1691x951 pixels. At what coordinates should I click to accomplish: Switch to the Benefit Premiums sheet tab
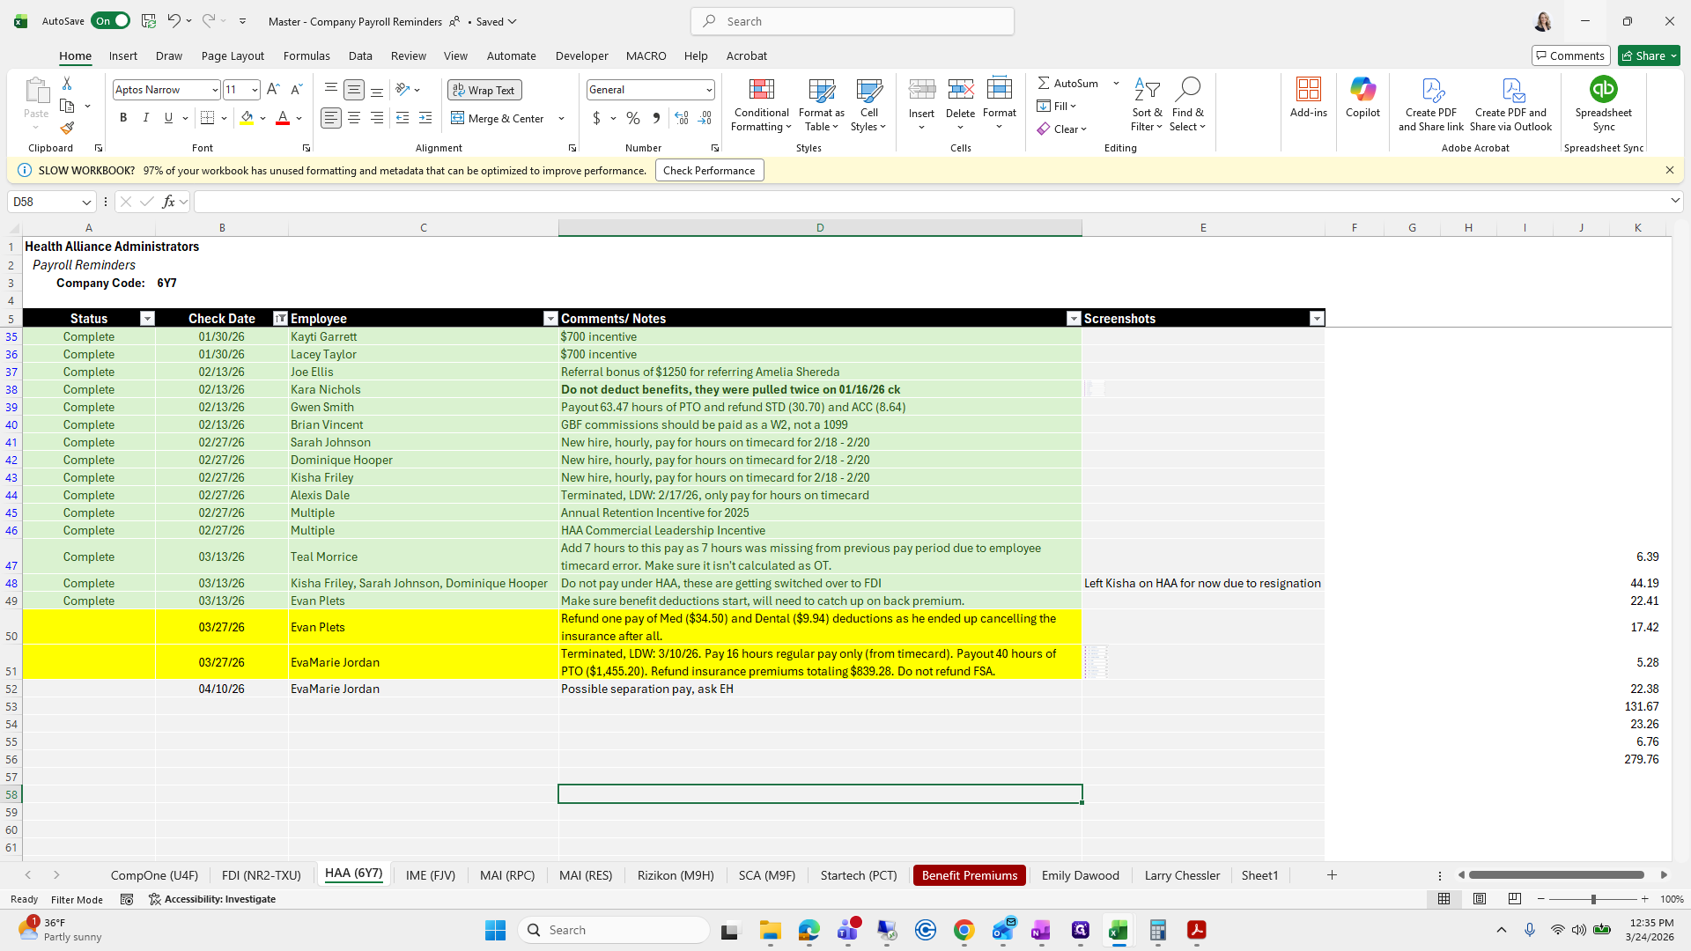(x=969, y=874)
